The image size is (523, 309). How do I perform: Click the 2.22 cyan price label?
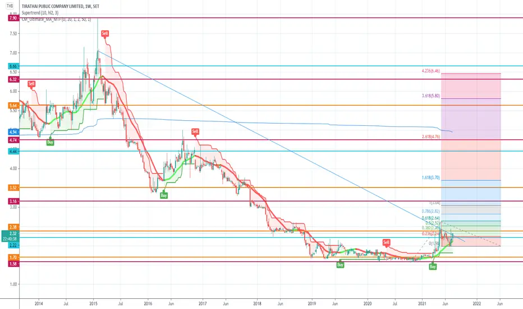tap(13, 246)
